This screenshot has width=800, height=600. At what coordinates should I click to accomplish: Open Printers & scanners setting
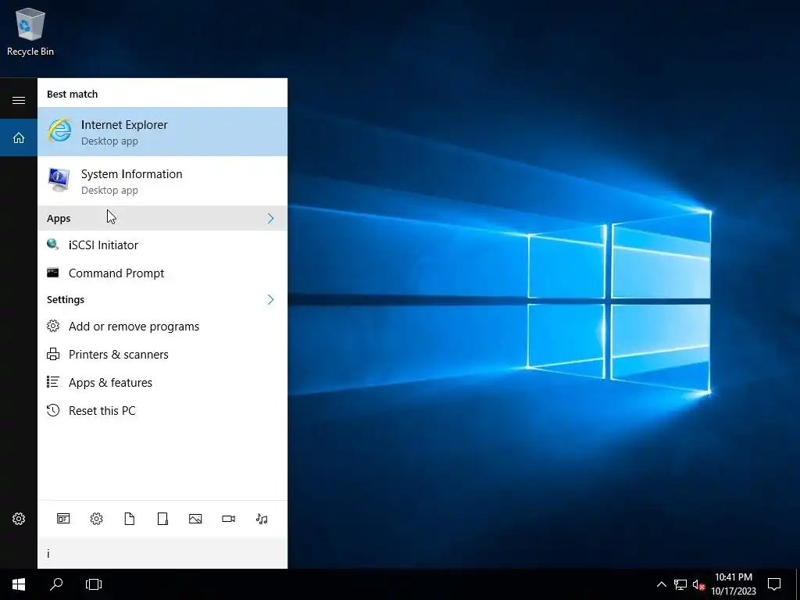162,354
